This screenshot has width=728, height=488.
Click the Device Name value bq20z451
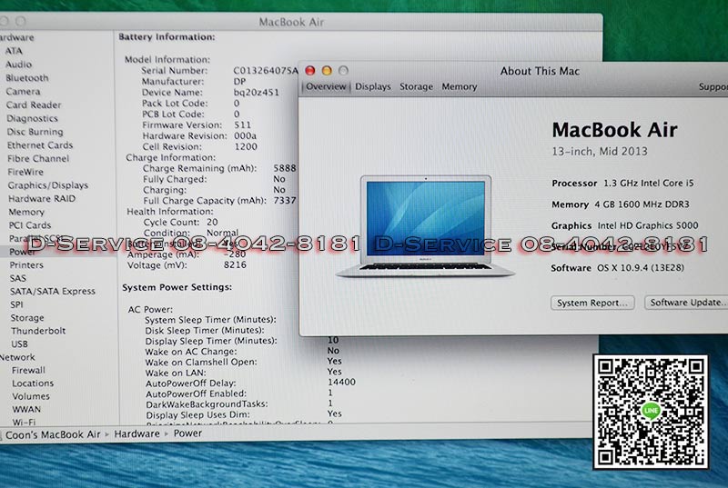click(257, 92)
